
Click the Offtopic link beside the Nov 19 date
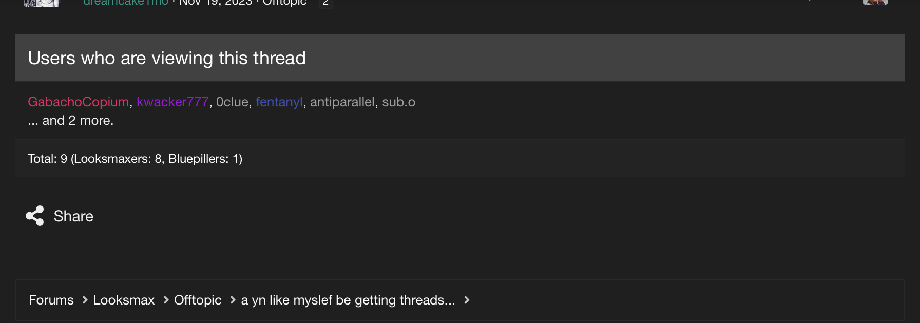(284, 3)
